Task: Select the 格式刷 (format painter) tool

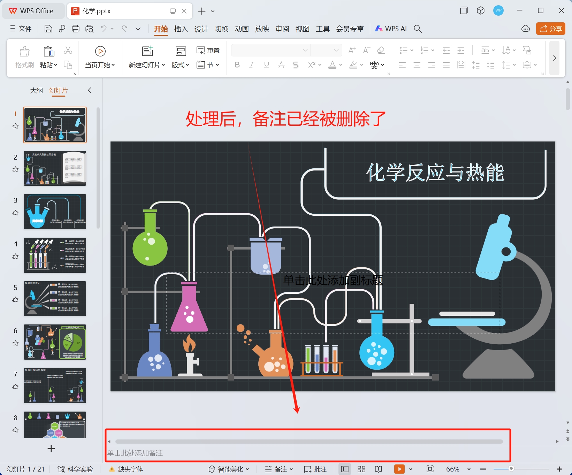Action: (x=24, y=56)
